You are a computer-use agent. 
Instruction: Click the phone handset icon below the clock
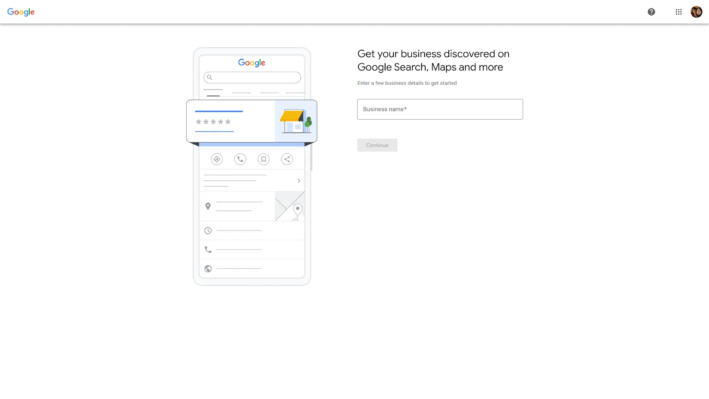coord(208,250)
